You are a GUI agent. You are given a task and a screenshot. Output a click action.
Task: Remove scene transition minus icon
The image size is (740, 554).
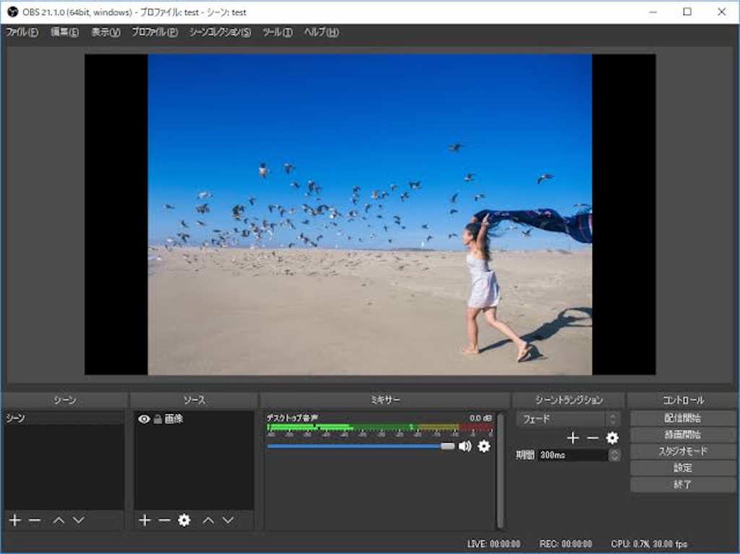(x=593, y=438)
